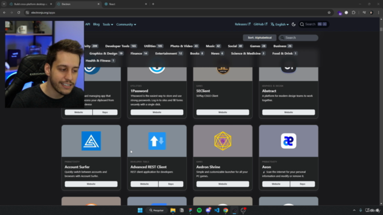383x215 pixels.
Task: Open Windows Start menu
Action: tap(140, 210)
